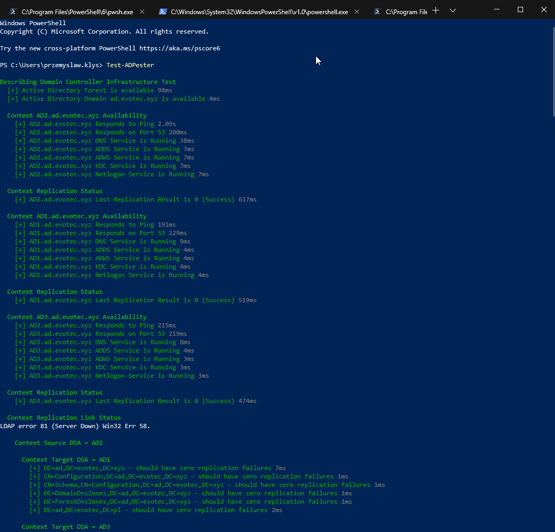
Task: Click the Describing Domain Controller Infrastructure Test heading
Action: pos(88,81)
